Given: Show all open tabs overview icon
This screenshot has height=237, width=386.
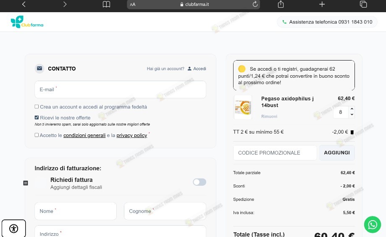Looking at the screenshot, I should [363, 4].
